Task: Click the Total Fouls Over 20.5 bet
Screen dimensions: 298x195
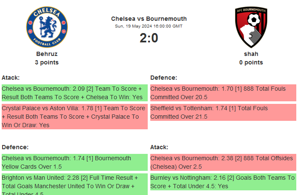Action: (x=223, y=93)
